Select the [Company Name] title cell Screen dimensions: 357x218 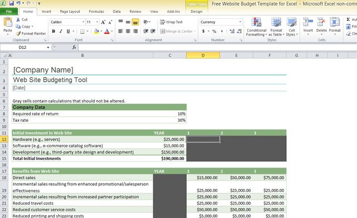point(83,70)
